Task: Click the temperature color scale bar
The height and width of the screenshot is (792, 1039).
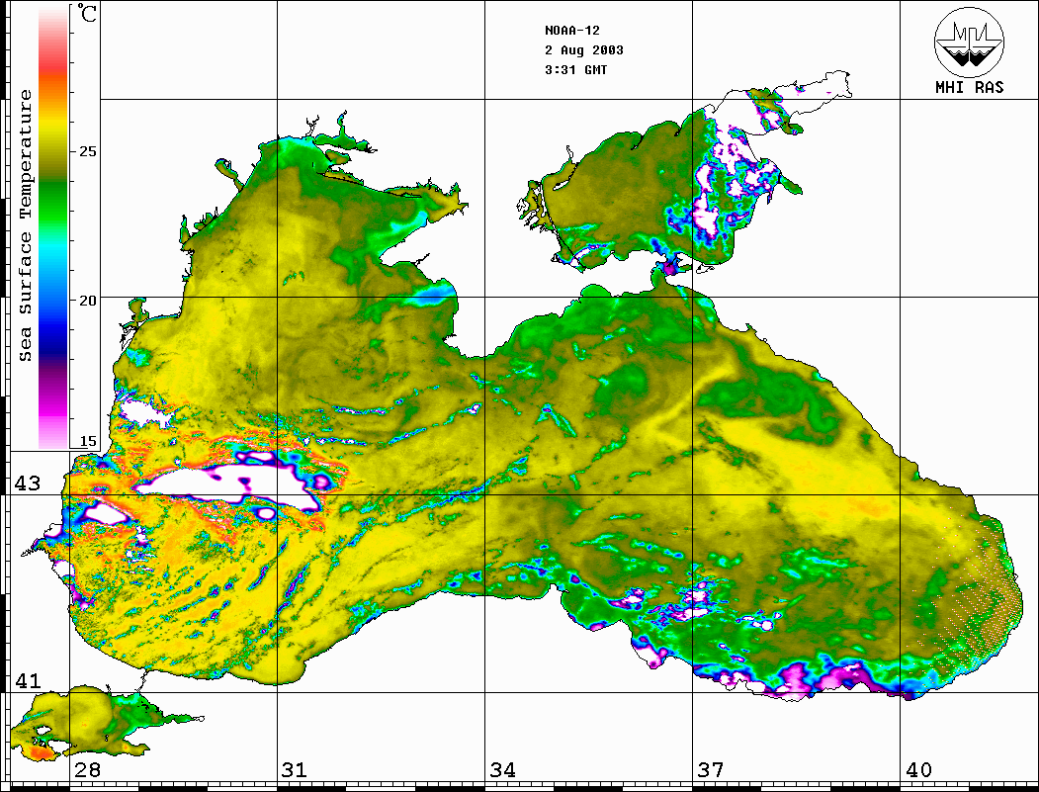Action: pyautogui.click(x=53, y=226)
